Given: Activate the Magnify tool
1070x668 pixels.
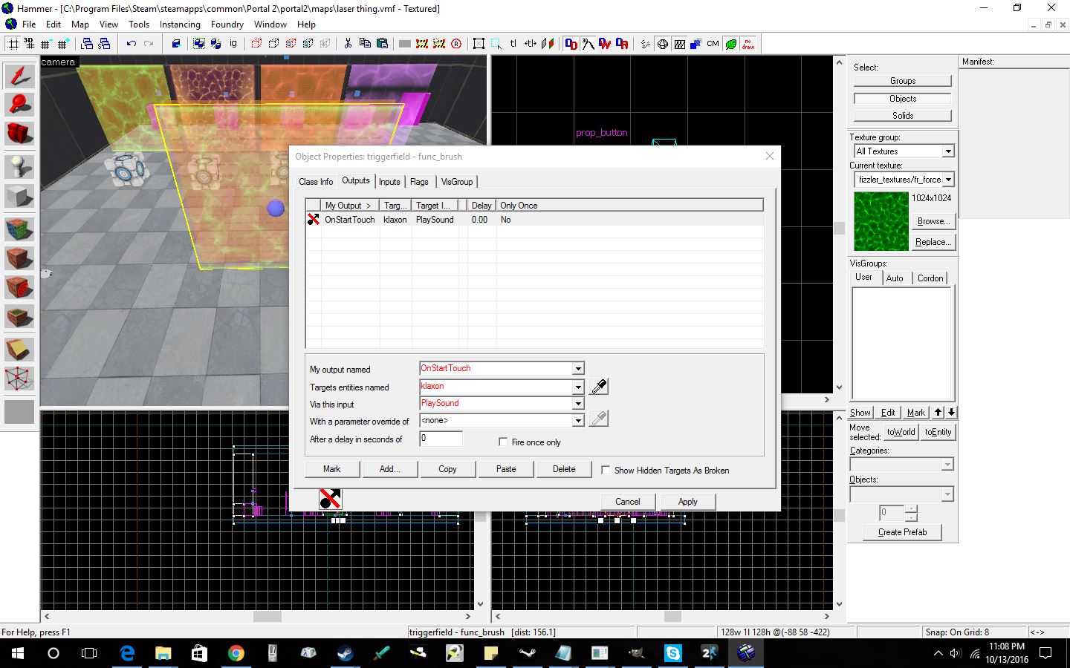Looking at the screenshot, I should 19,104.
